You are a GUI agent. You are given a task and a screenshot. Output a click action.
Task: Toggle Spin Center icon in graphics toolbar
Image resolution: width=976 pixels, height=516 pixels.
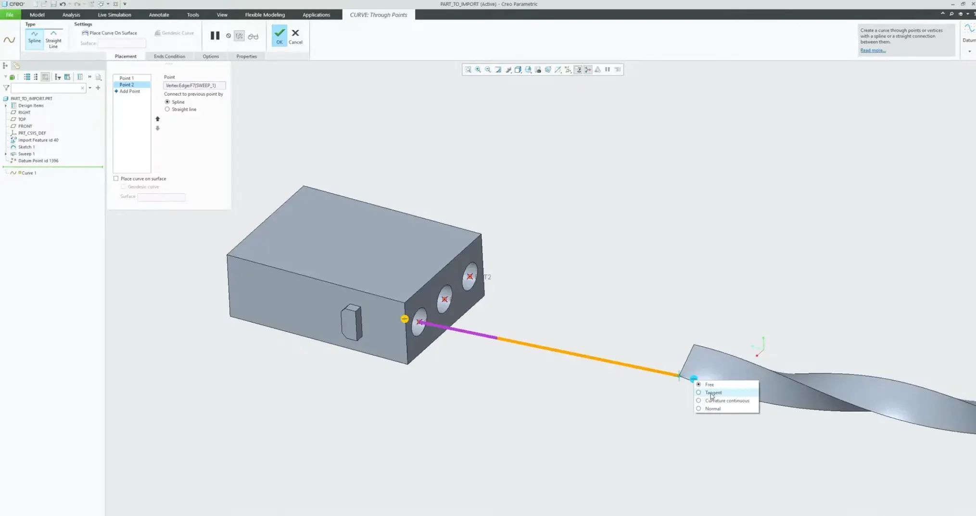click(588, 70)
